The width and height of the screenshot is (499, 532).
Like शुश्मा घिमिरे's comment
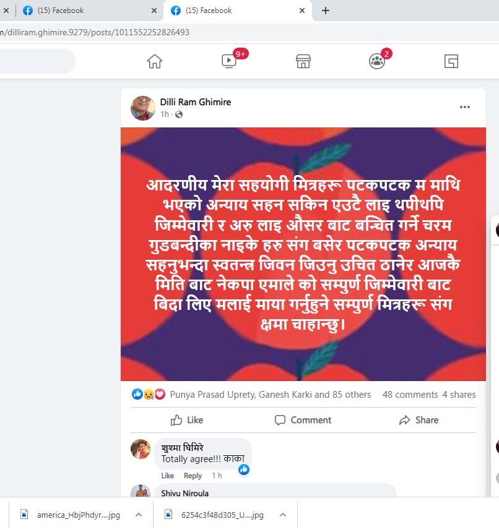pyautogui.click(x=167, y=476)
